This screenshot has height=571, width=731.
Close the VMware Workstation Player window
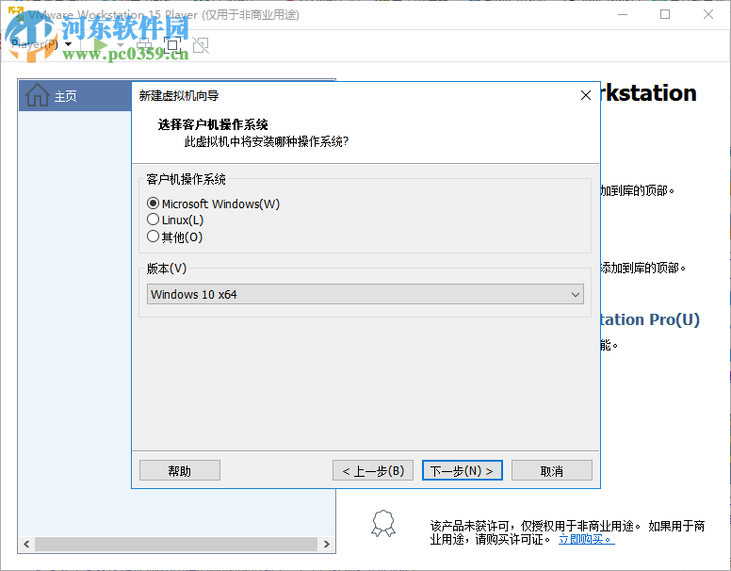tap(708, 14)
